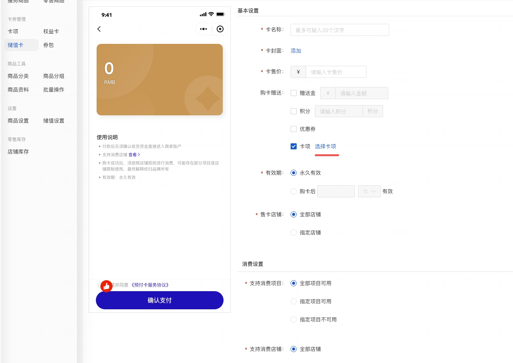Screen dimensions: 513x363
Task: Click the 消费设置 section heading
Action: 253,264
